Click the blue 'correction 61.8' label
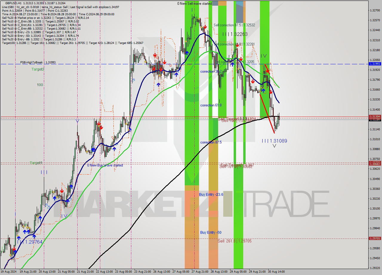Image resolution: width=382 pixels, height=275 pixels. [x=211, y=105]
